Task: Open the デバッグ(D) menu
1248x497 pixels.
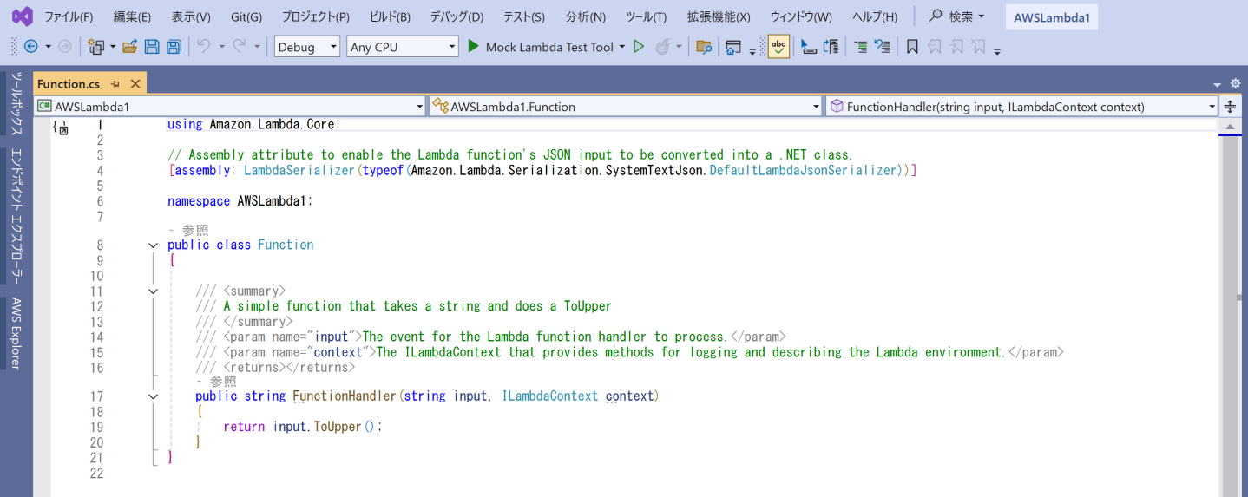Action: point(457,16)
